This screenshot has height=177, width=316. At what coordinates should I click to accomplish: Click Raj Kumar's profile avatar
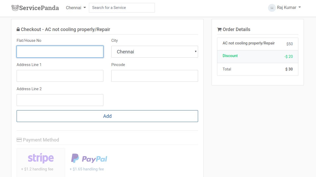click(272, 8)
